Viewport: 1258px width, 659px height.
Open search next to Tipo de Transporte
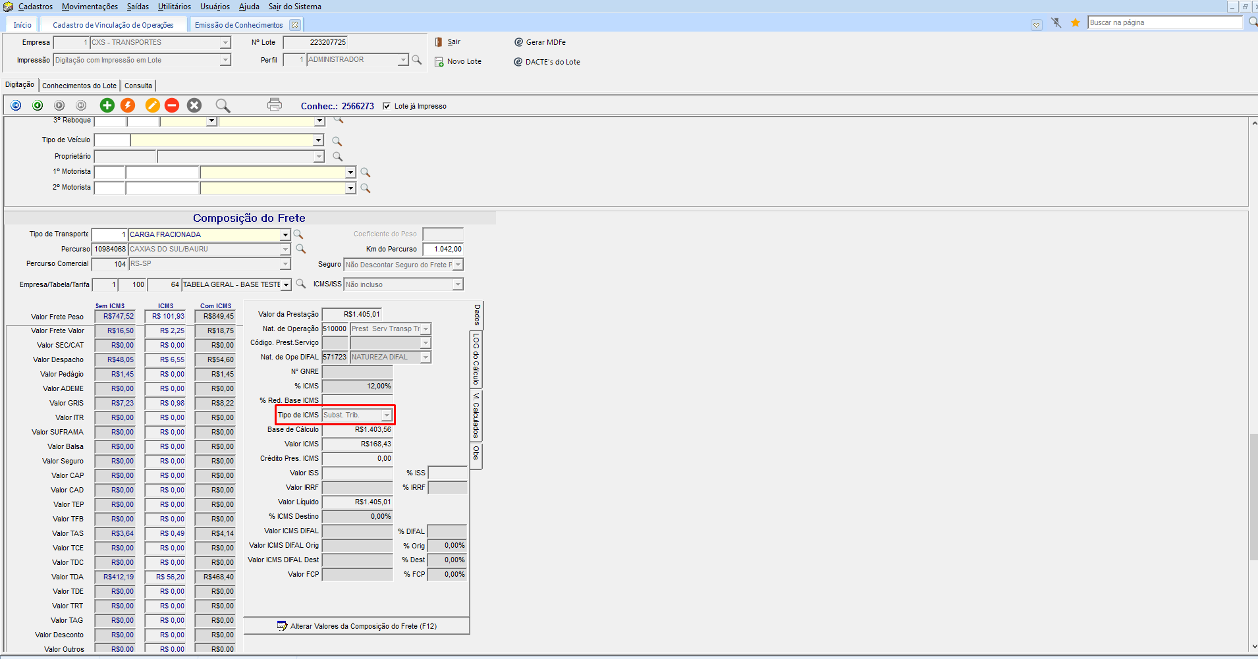[298, 234]
